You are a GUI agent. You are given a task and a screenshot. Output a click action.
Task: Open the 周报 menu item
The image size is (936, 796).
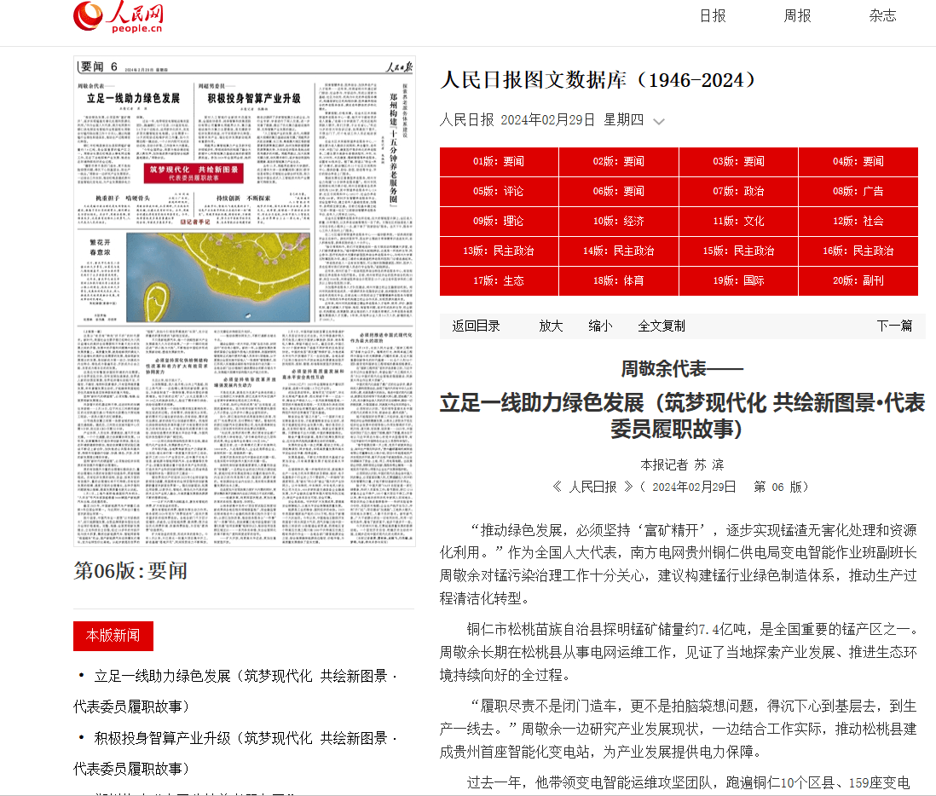[x=798, y=16]
